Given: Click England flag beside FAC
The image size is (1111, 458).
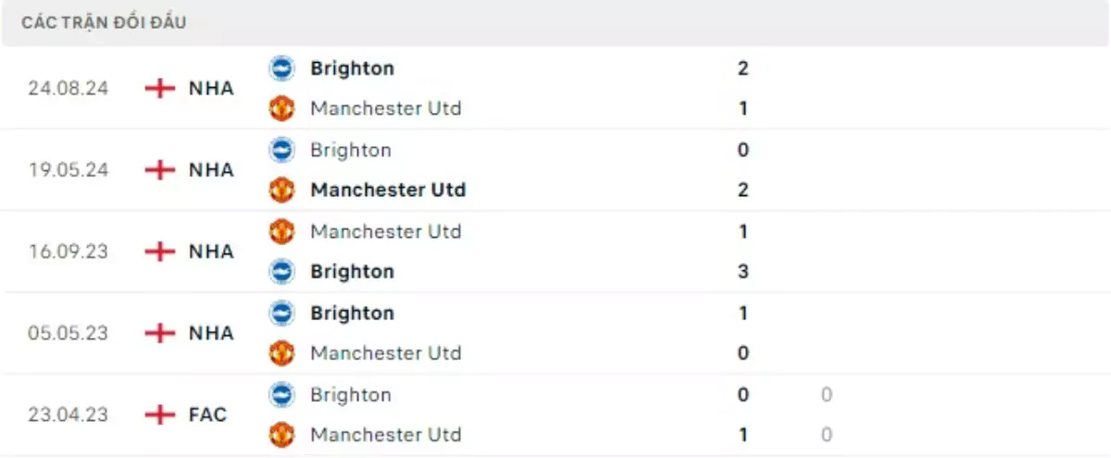Looking at the screenshot, I should 160,415.
